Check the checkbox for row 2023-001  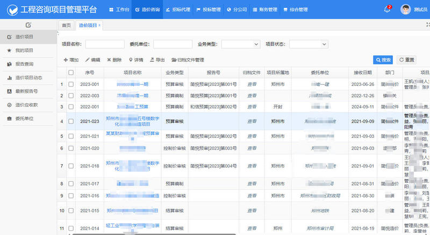click(x=71, y=84)
